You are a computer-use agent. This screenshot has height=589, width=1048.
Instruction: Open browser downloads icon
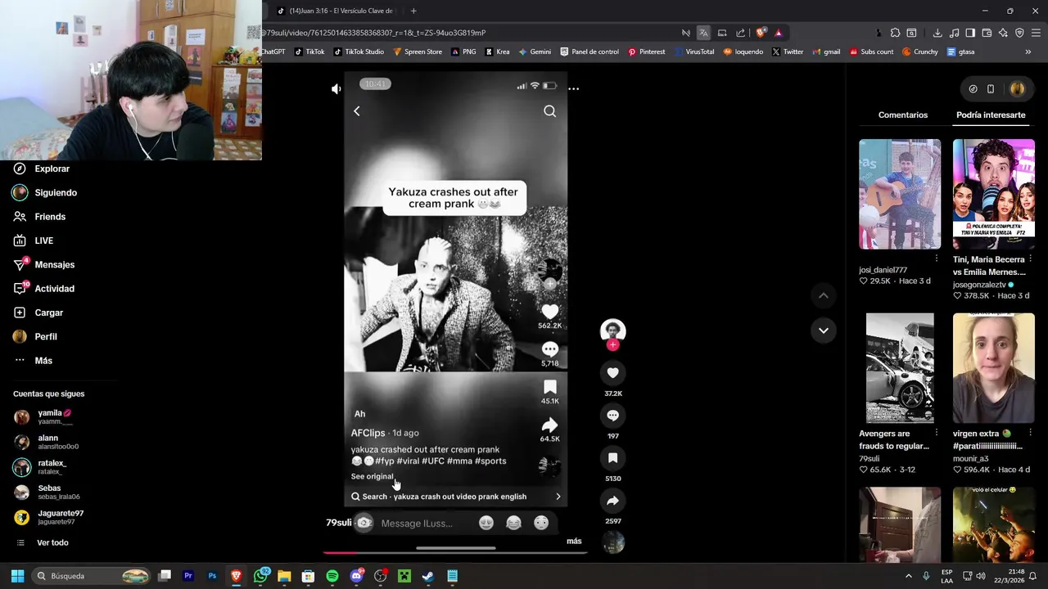click(937, 33)
